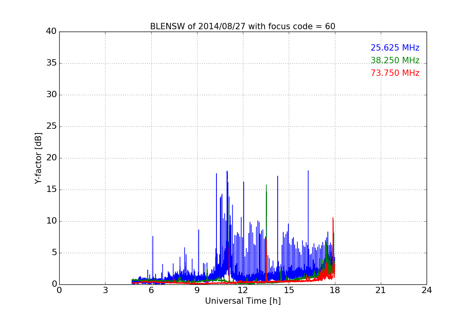This screenshot has height=316, width=474.
Task: Click the Universal Time [h] axis label
Action: point(243,301)
